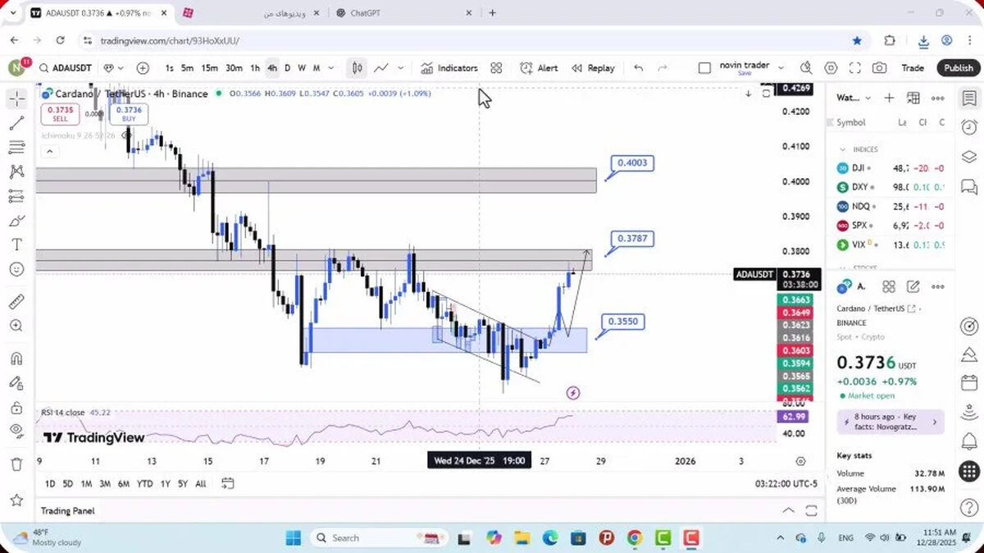Toggle stay in drawing mode
984x553 pixels.
(x=16, y=383)
